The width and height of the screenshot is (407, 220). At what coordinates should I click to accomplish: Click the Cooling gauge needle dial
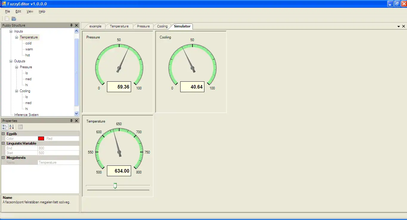click(192, 68)
